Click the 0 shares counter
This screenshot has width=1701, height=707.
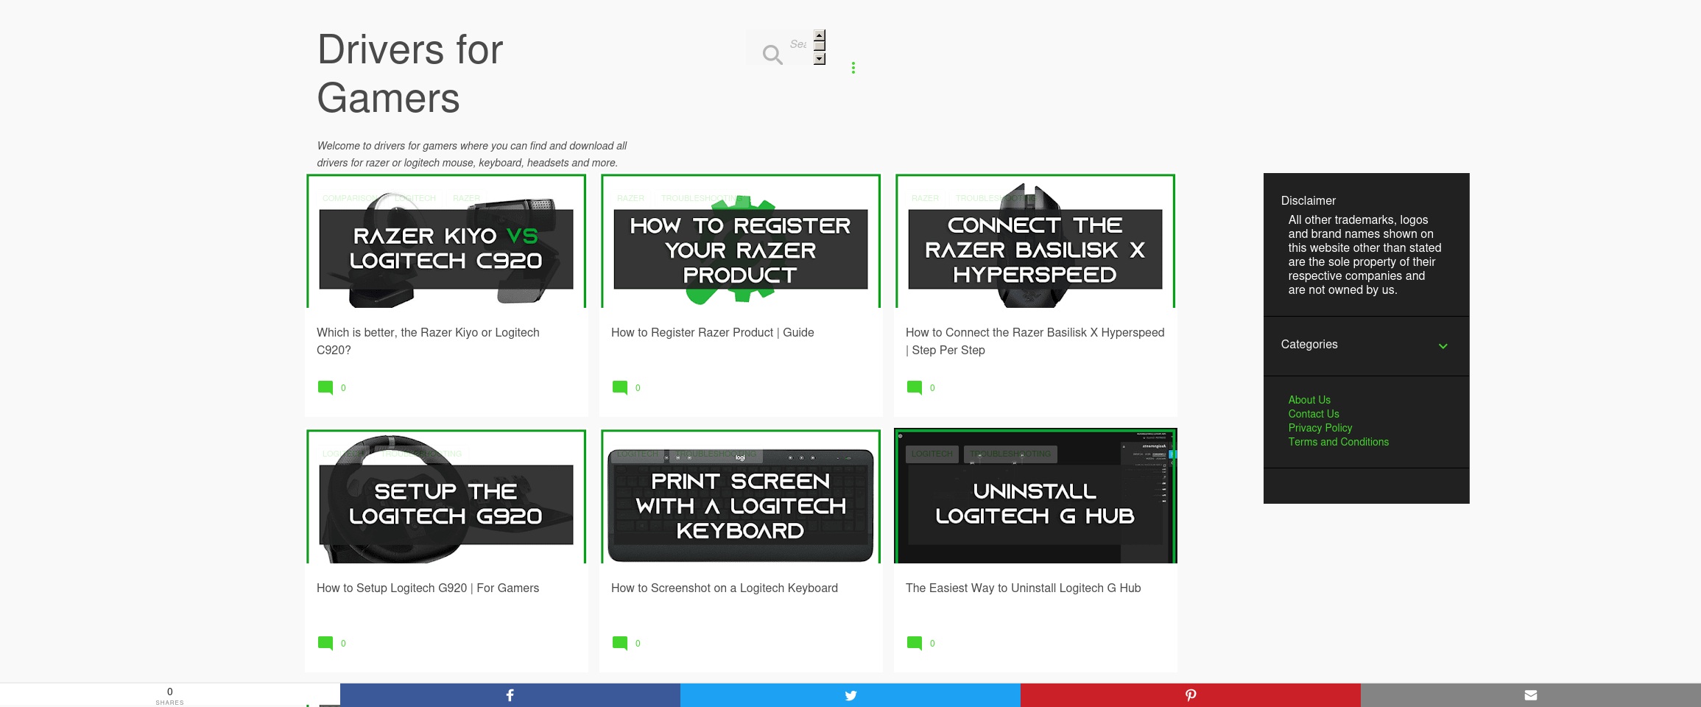point(170,695)
